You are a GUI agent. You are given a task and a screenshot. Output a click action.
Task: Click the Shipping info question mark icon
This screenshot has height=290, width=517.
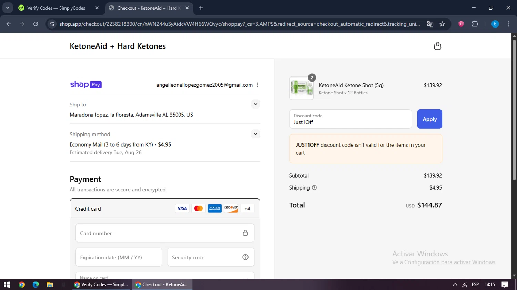pos(314,187)
